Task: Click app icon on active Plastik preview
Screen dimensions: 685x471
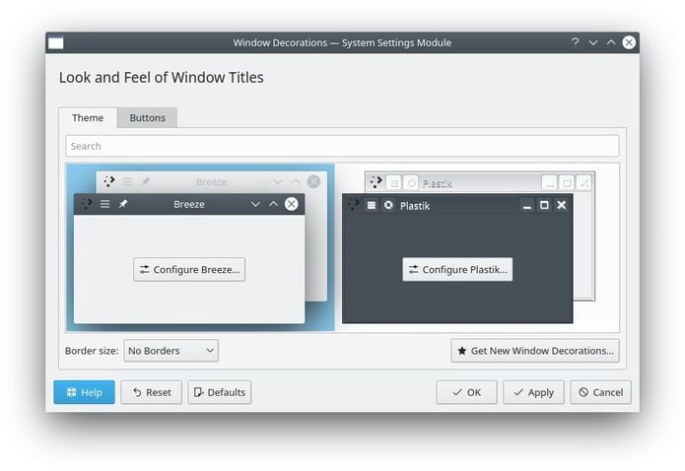Action: coord(353,204)
